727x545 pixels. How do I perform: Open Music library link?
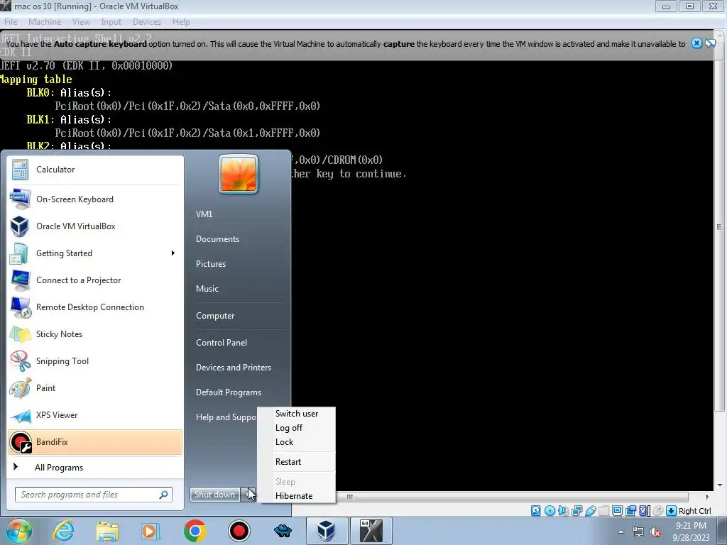tap(207, 289)
